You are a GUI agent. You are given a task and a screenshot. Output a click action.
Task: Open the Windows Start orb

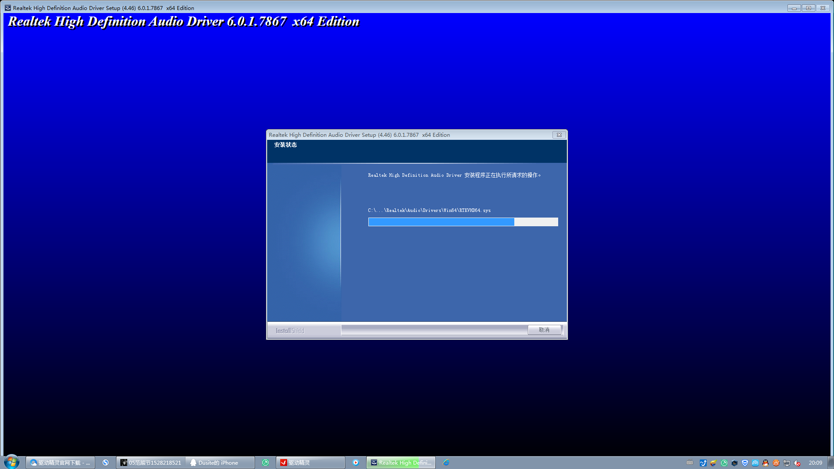[12, 462]
